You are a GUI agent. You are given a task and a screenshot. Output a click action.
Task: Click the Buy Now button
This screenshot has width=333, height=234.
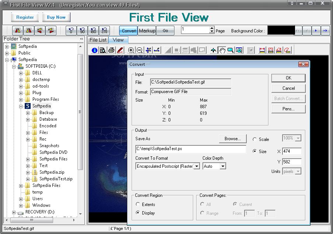coord(56,17)
